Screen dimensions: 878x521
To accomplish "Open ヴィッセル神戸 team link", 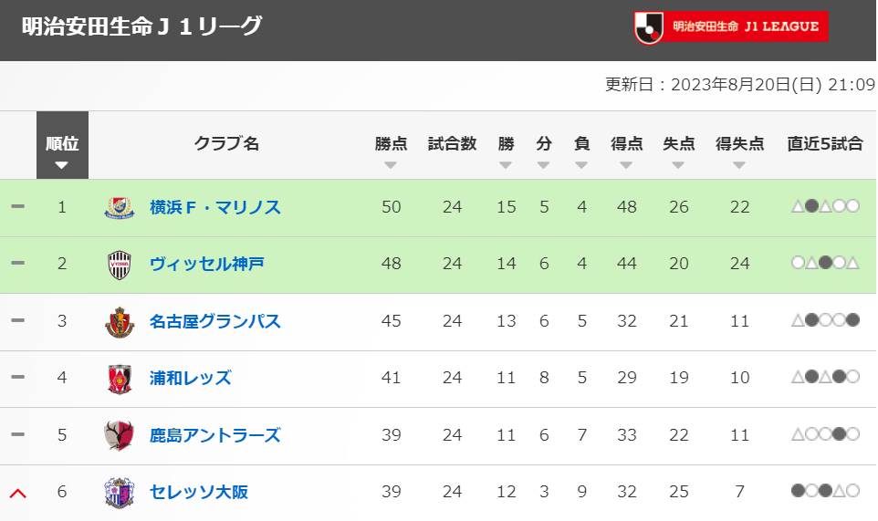I will (206, 264).
